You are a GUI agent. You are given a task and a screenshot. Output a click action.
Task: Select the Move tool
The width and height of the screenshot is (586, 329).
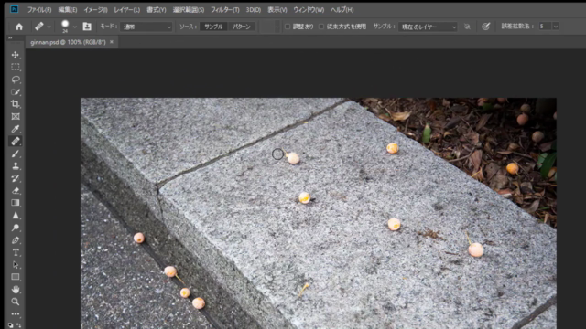pos(16,55)
